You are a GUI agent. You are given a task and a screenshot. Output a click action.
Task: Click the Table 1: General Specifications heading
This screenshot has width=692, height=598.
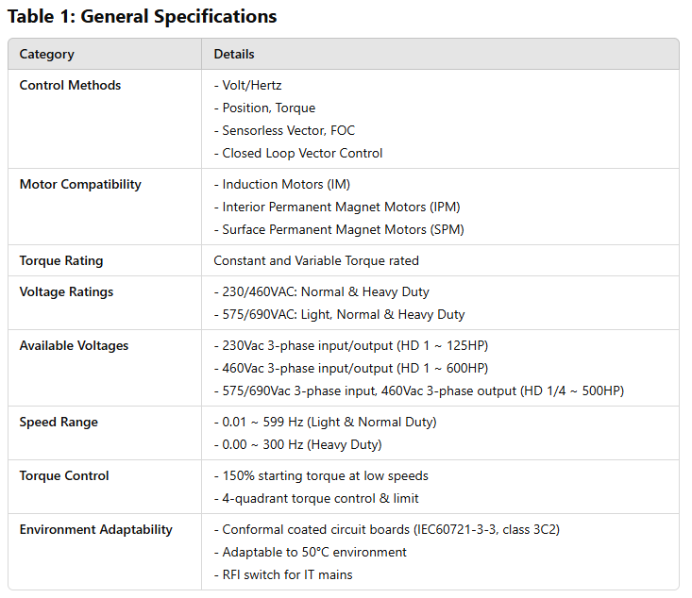click(142, 16)
